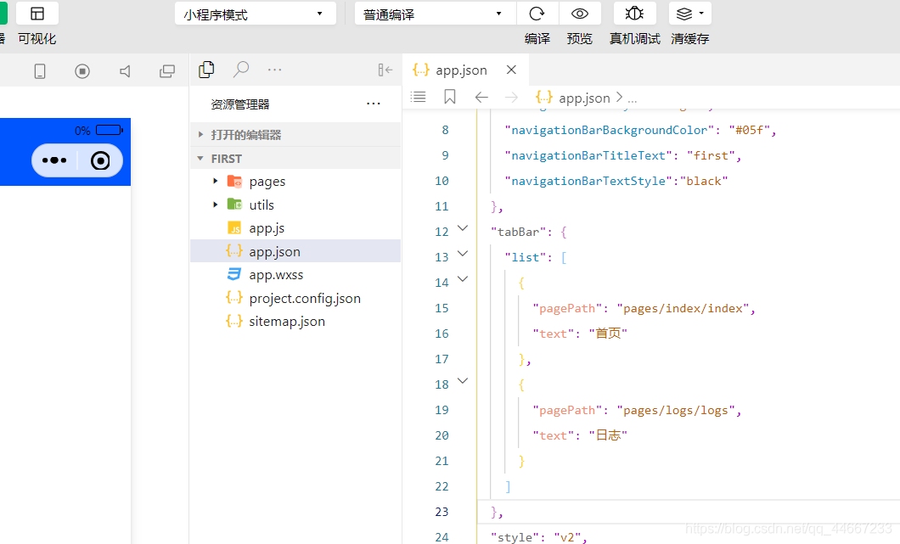Navigate back with the left arrow

click(x=481, y=98)
